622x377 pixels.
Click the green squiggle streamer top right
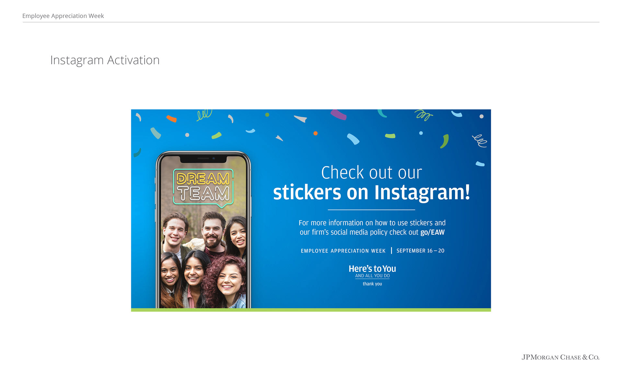[x=423, y=115]
